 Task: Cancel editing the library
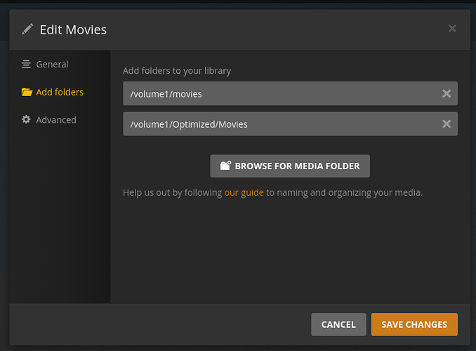[x=338, y=324]
